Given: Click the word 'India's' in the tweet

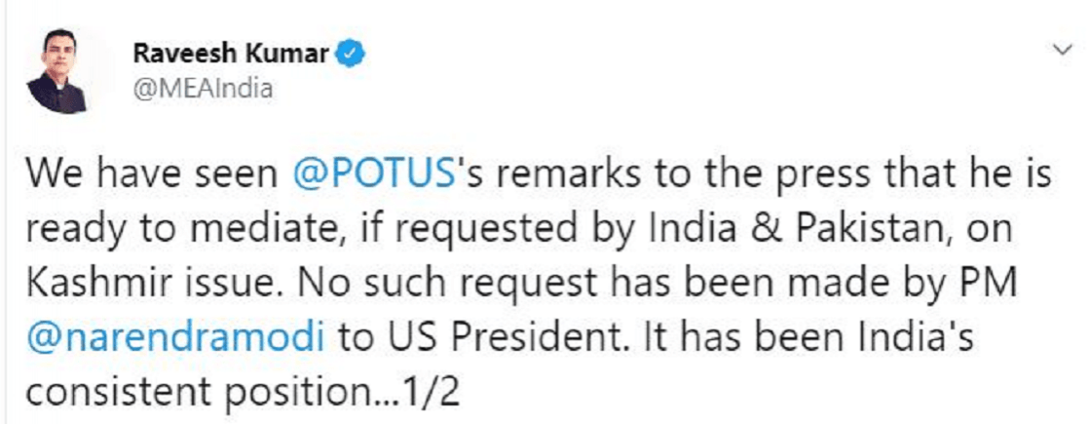Looking at the screenshot, I should pos(924,335).
